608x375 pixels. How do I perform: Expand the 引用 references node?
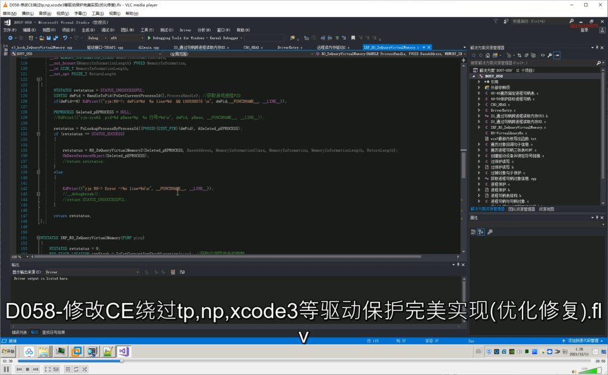479,82
